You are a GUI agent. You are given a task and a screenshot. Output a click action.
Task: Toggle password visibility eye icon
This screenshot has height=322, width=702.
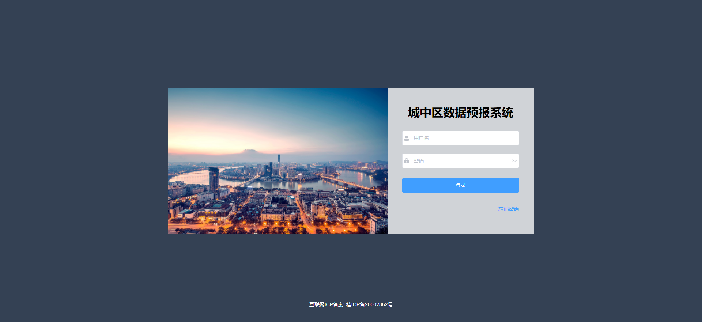coord(514,161)
